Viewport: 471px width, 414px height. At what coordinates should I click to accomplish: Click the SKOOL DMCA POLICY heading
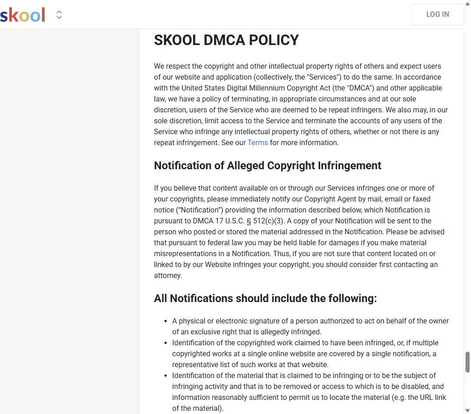click(226, 40)
